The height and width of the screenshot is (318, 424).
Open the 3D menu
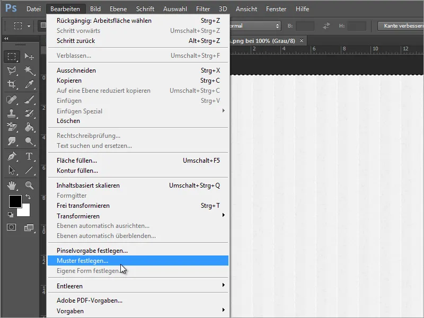223,9
